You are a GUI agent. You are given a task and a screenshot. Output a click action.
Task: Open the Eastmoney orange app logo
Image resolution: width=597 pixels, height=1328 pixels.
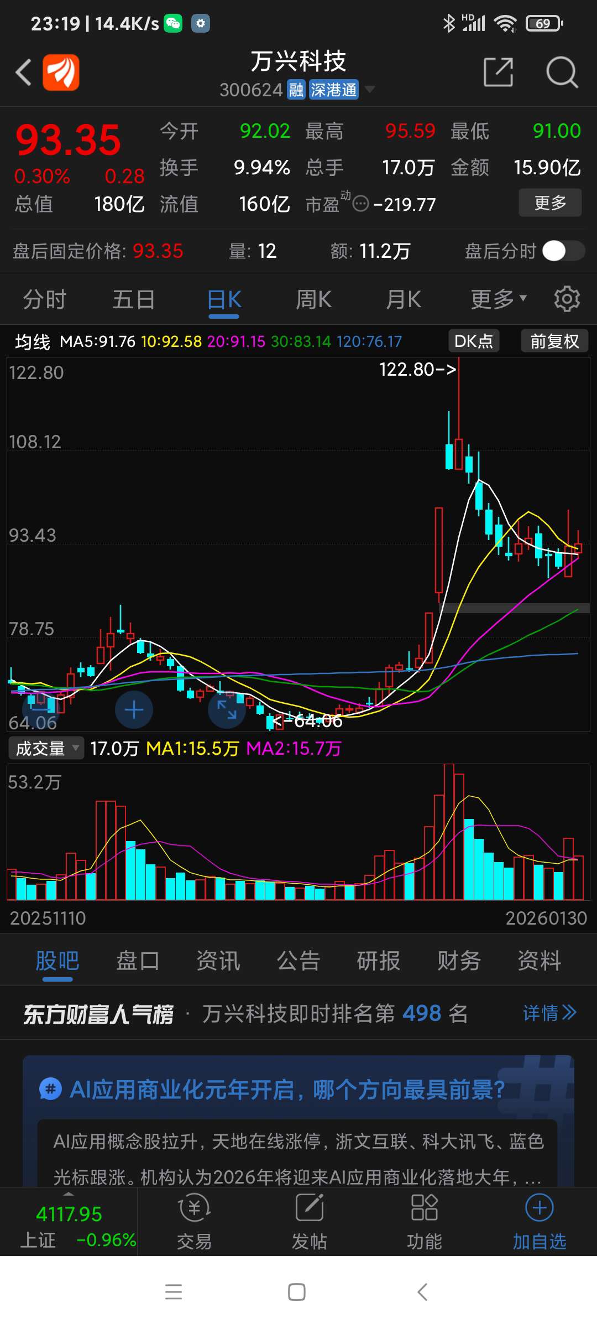coord(61,72)
